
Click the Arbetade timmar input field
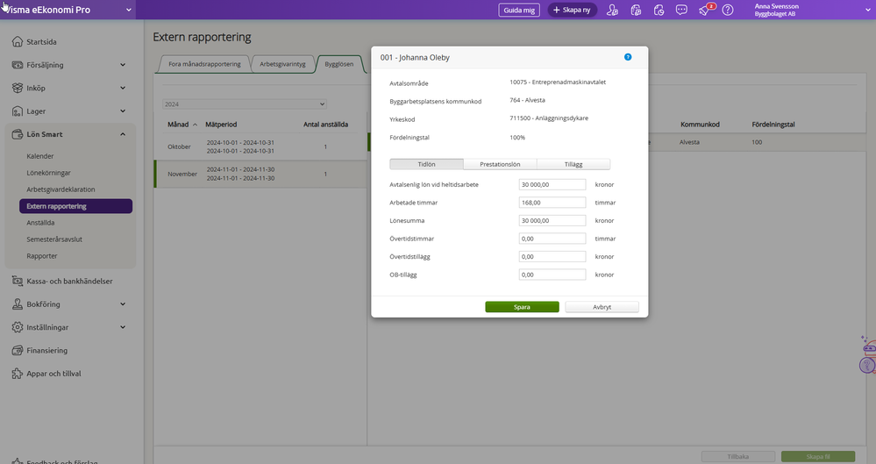[x=552, y=203]
